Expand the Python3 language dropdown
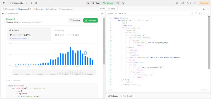This screenshot has height=99, width=211. 112,14
